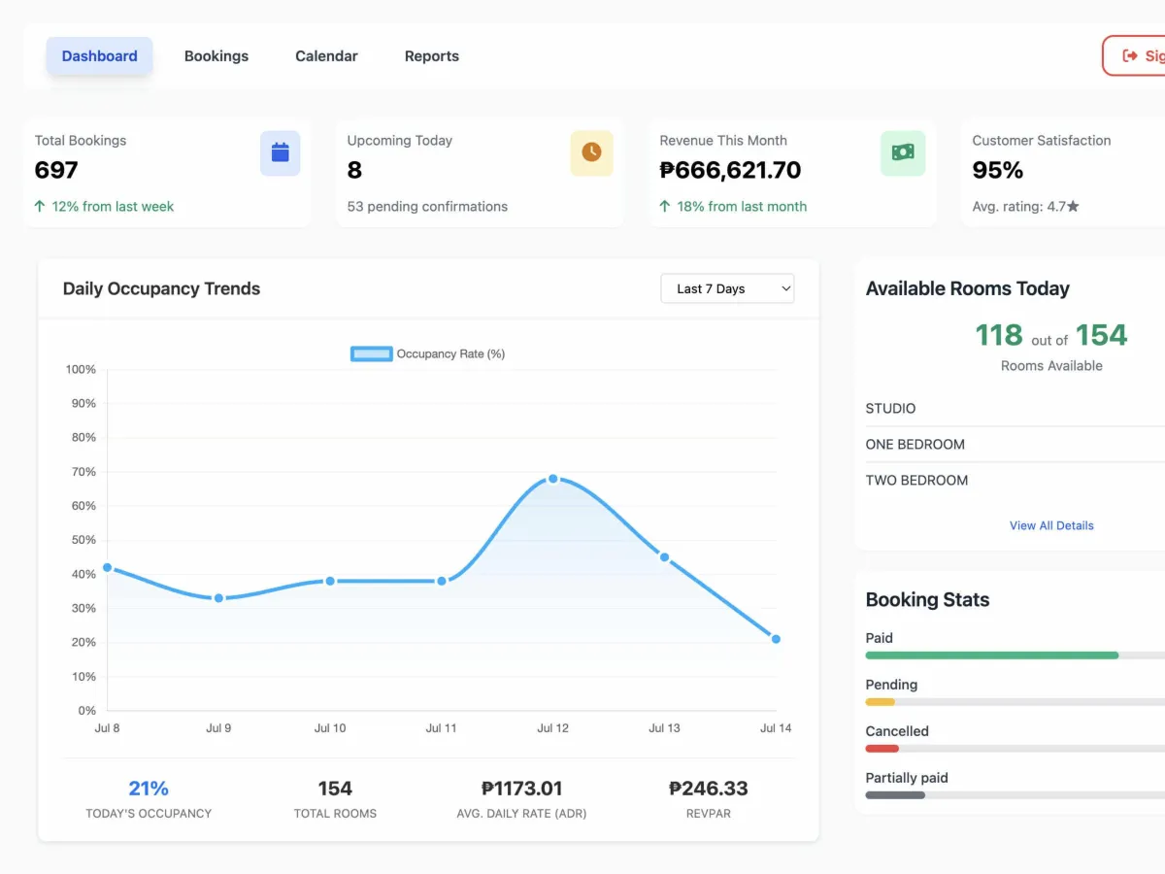Expand the TWO BEDROOM row

(1010, 481)
